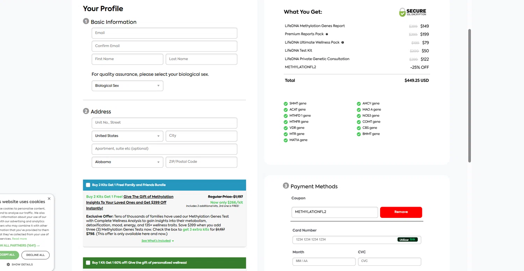Open the all partners (1641) link
This screenshot has height=271, width=524.
[19, 246]
